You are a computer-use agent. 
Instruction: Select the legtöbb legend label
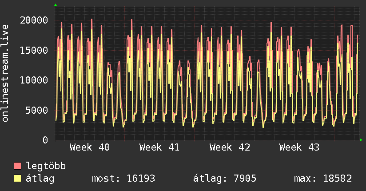pos(46,166)
